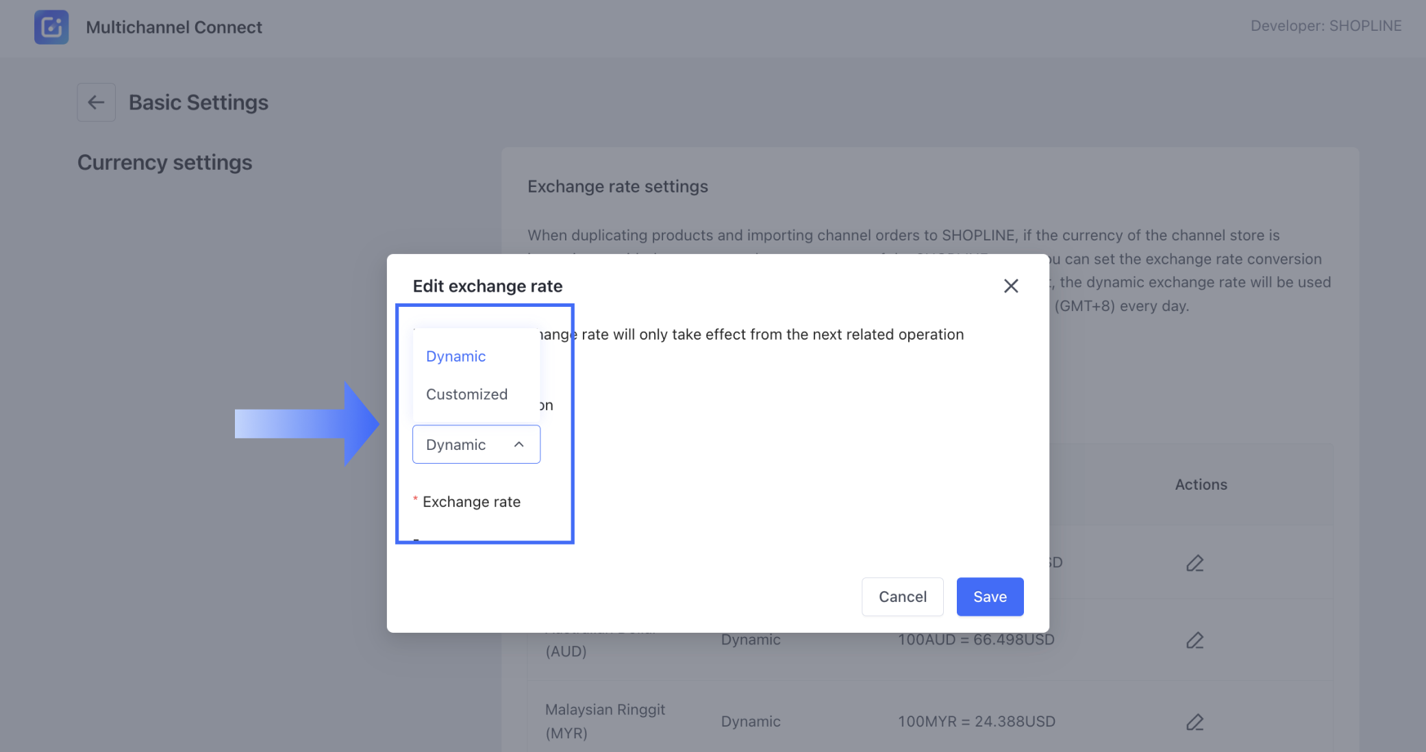Image resolution: width=1426 pixels, height=752 pixels.
Task: Choose the Customized option in the list
Action: tap(467, 394)
